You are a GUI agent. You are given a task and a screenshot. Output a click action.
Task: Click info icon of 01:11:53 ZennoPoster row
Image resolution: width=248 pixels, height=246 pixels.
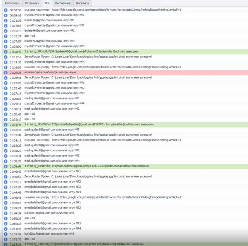click(6, 57)
